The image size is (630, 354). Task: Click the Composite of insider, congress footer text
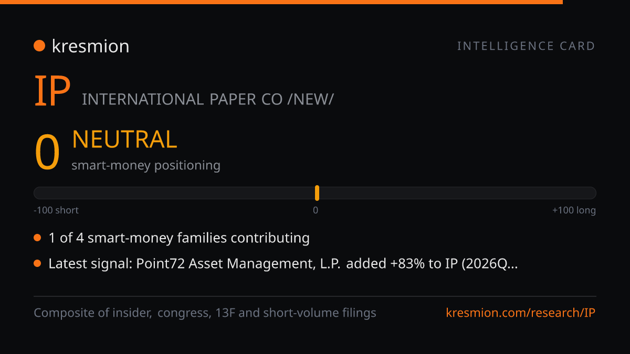tap(205, 313)
